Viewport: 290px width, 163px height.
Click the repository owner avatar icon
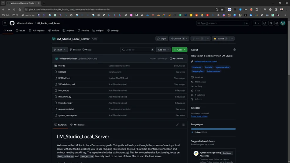pyautogui.click(x=54, y=39)
